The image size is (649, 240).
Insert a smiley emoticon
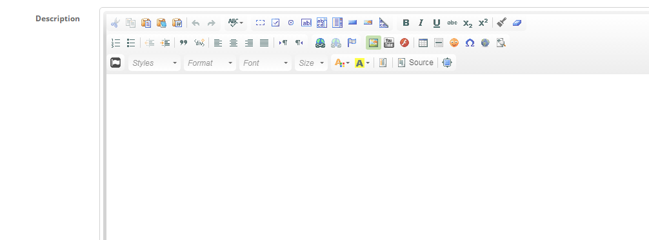(x=454, y=43)
